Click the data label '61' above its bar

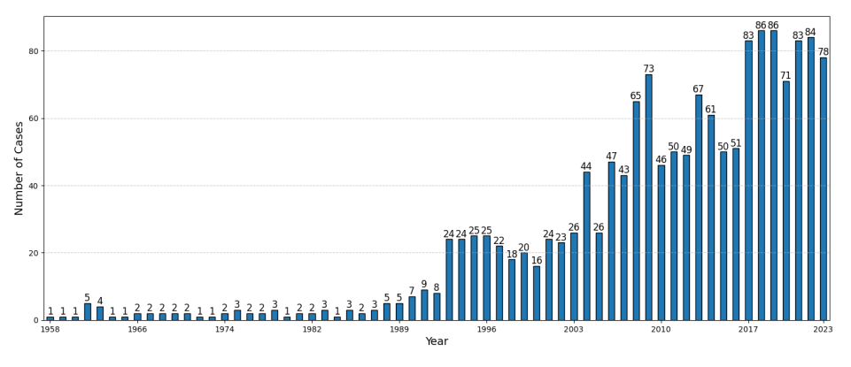coord(711,110)
